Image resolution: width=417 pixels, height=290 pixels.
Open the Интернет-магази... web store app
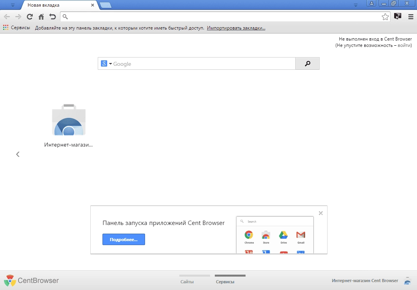tap(69, 126)
